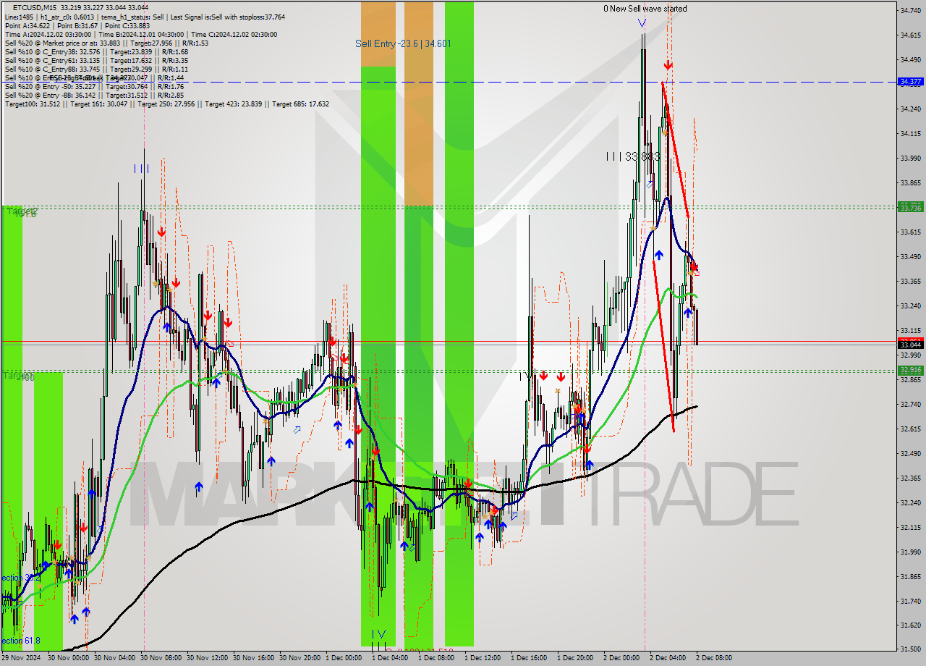This screenshot has width=926, height=666.
Task: Click the '30 Nov 08:00' time axis label
Action: coord(162,658)
